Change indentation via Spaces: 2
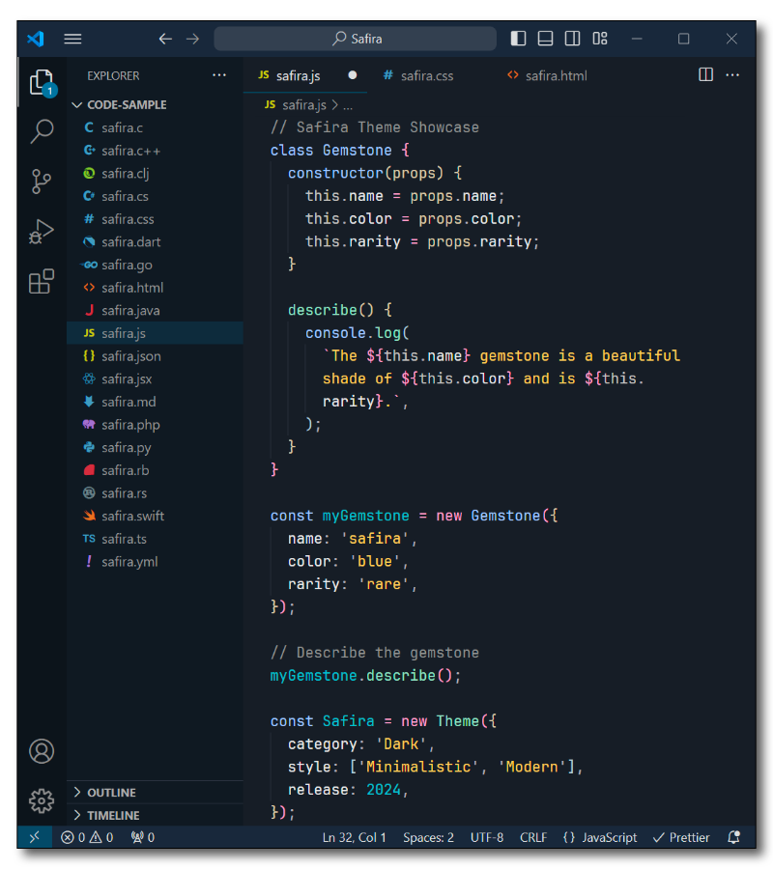 (x=428, y=837)
